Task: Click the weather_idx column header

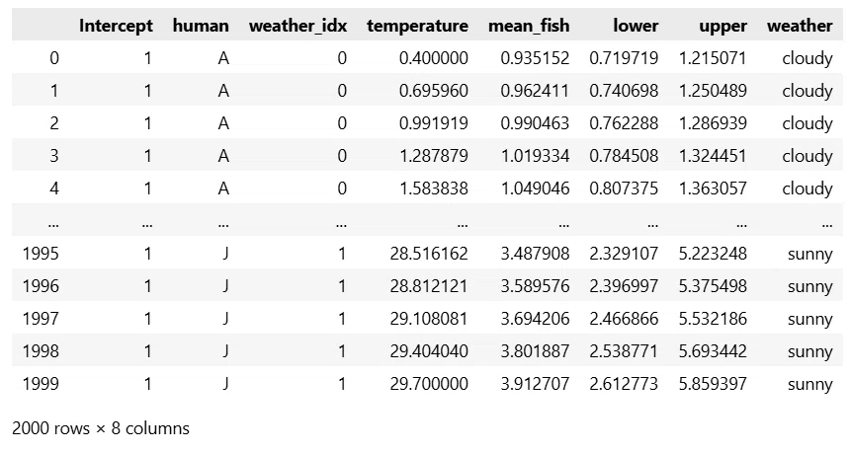Action: point(297,26)
